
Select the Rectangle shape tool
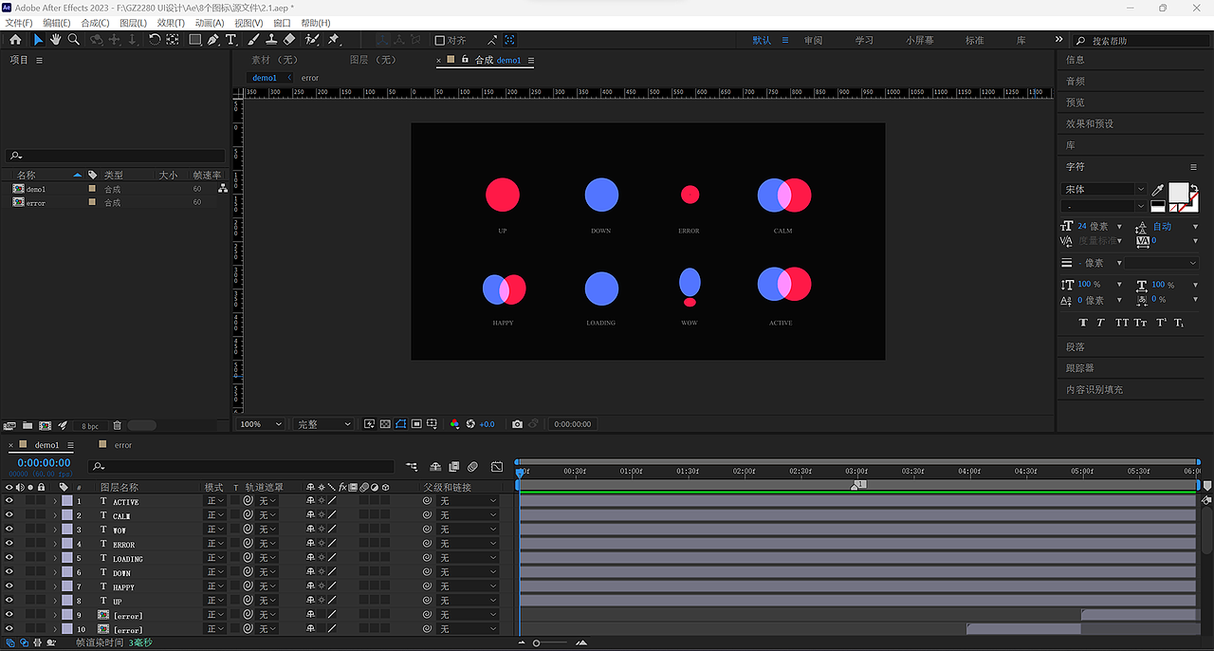tap(194, 40)
